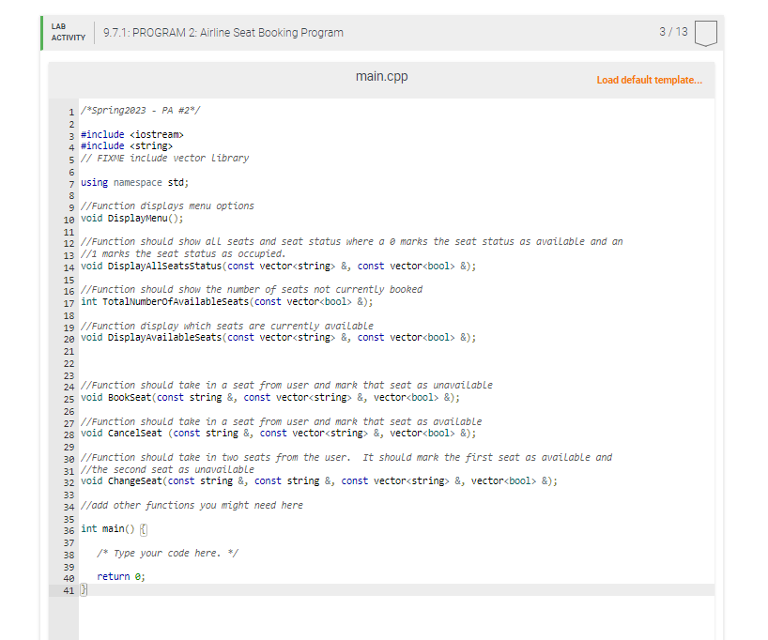Click the 3 / 13 score text
The width and height of the screenshot is (768, 640).
[x=673, y=32]
